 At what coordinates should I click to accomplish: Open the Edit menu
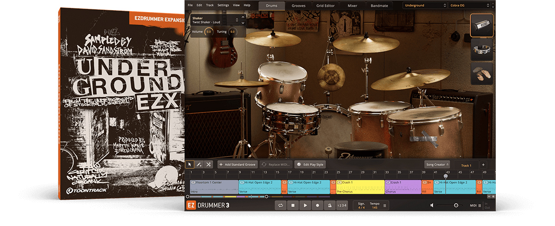tap(199, 5)
